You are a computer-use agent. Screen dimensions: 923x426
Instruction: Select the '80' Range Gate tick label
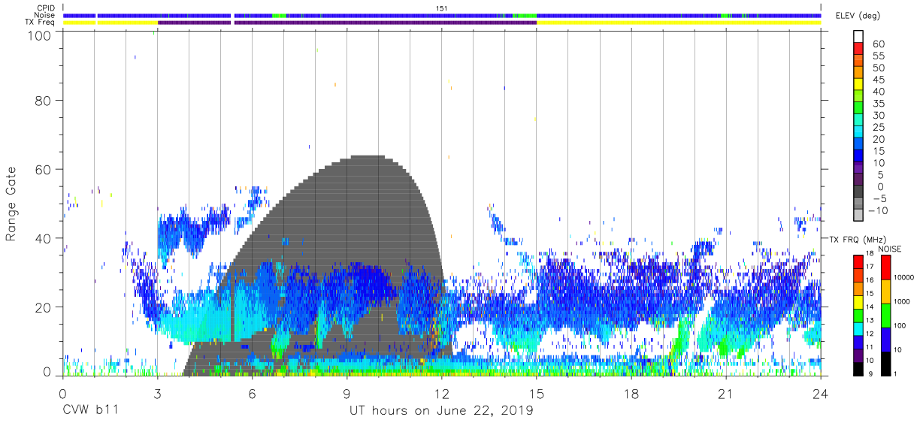coord(43,100)
